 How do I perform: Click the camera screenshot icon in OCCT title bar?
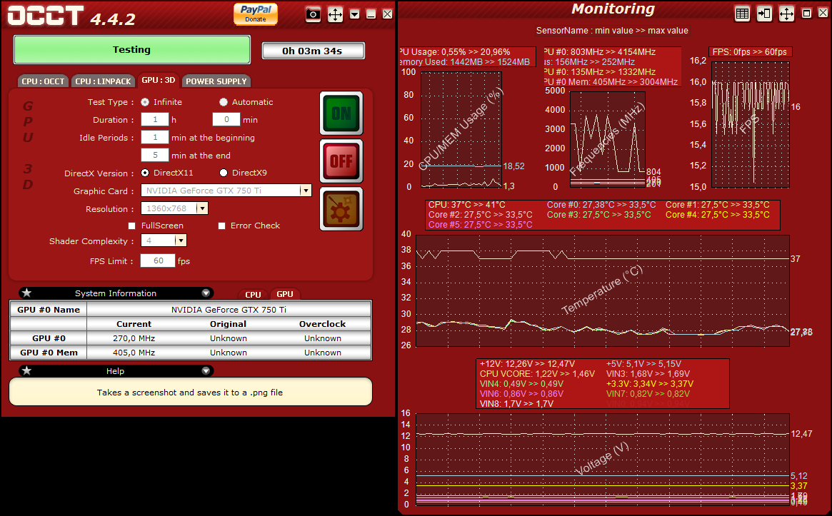[313, 14]
